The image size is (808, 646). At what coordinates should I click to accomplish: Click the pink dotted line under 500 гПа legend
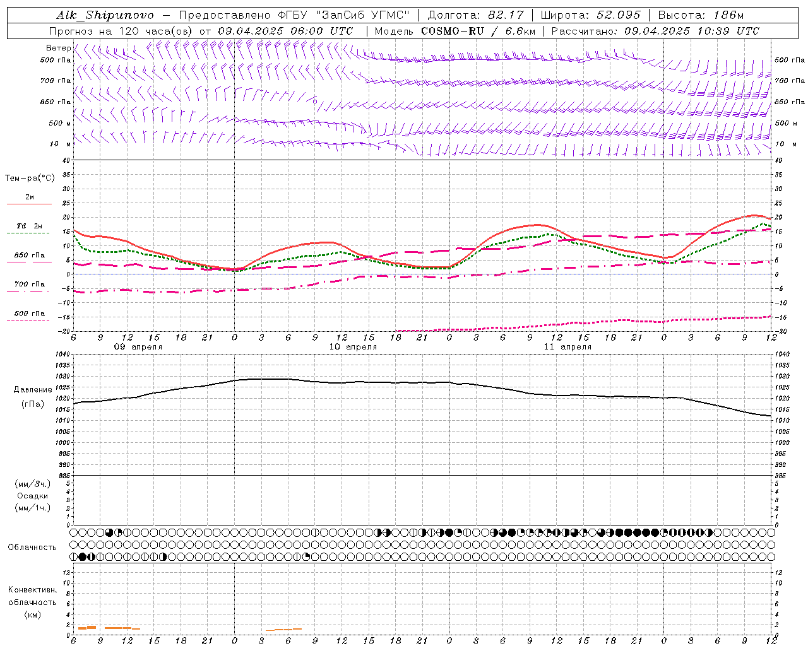(x=29, y=321)
